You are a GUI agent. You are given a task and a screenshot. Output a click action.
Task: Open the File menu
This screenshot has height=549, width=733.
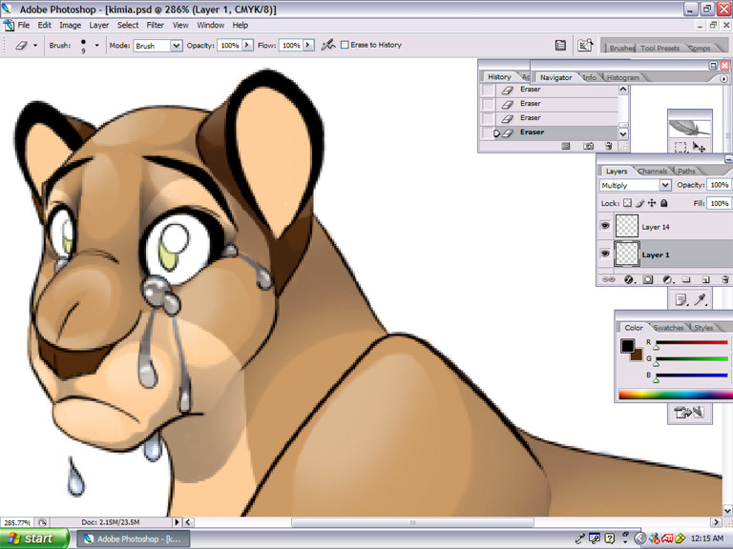(23, 25)
